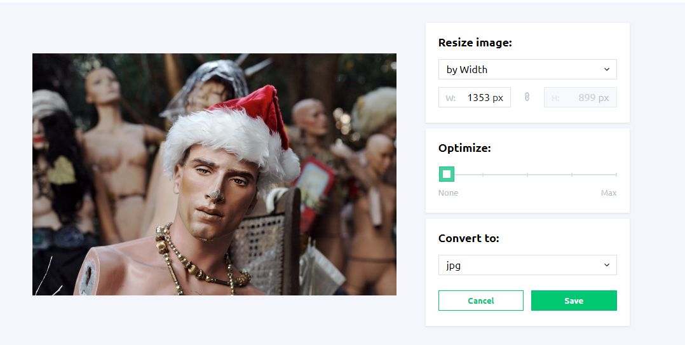Click the chevron arrow beside "jpg"
This screenshot has height=345, width=685.
(x=606, y=265)
